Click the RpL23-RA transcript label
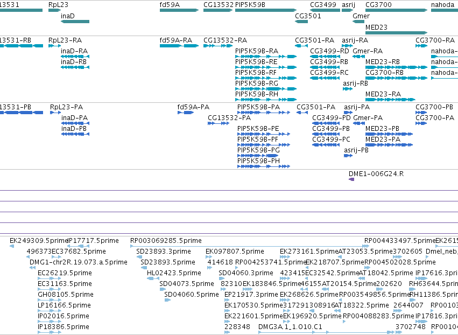This screenshot has width=458, height=335. coord(65,40)
